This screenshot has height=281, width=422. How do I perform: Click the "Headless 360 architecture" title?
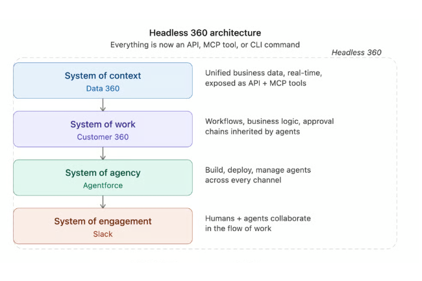[205, 32]
